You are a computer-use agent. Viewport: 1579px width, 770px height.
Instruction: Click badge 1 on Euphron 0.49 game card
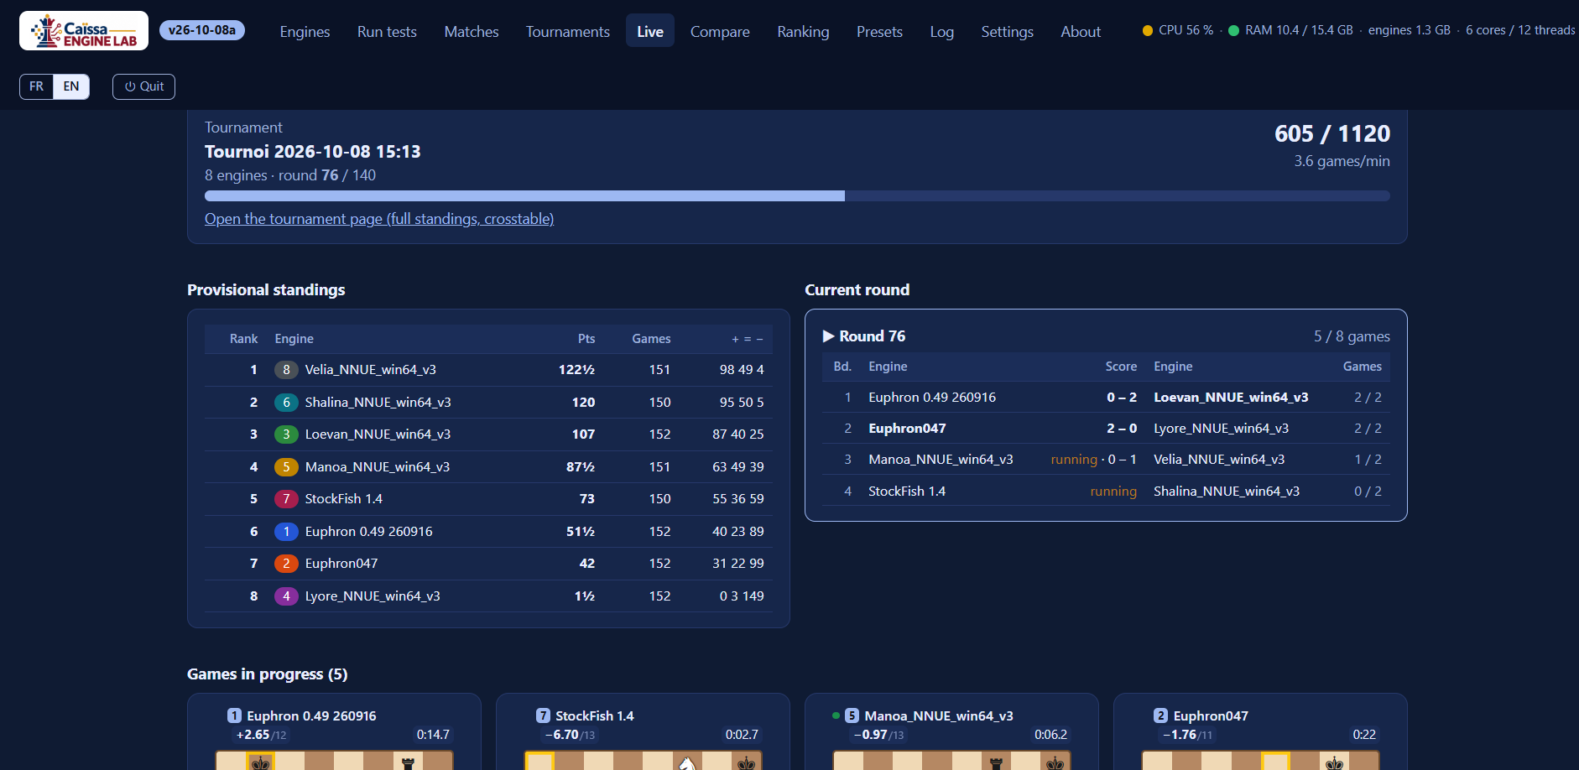(x=234, y=715)
